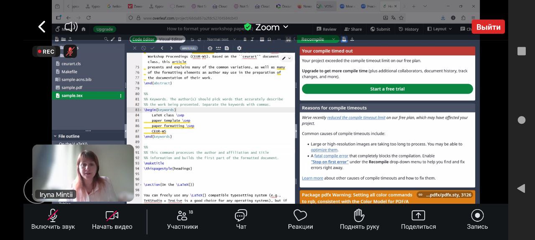This screenshot has width=535, height=240.
Task: Select sample.pdf in the file tree
Action: pyautogui.click(x=72, y=87)
